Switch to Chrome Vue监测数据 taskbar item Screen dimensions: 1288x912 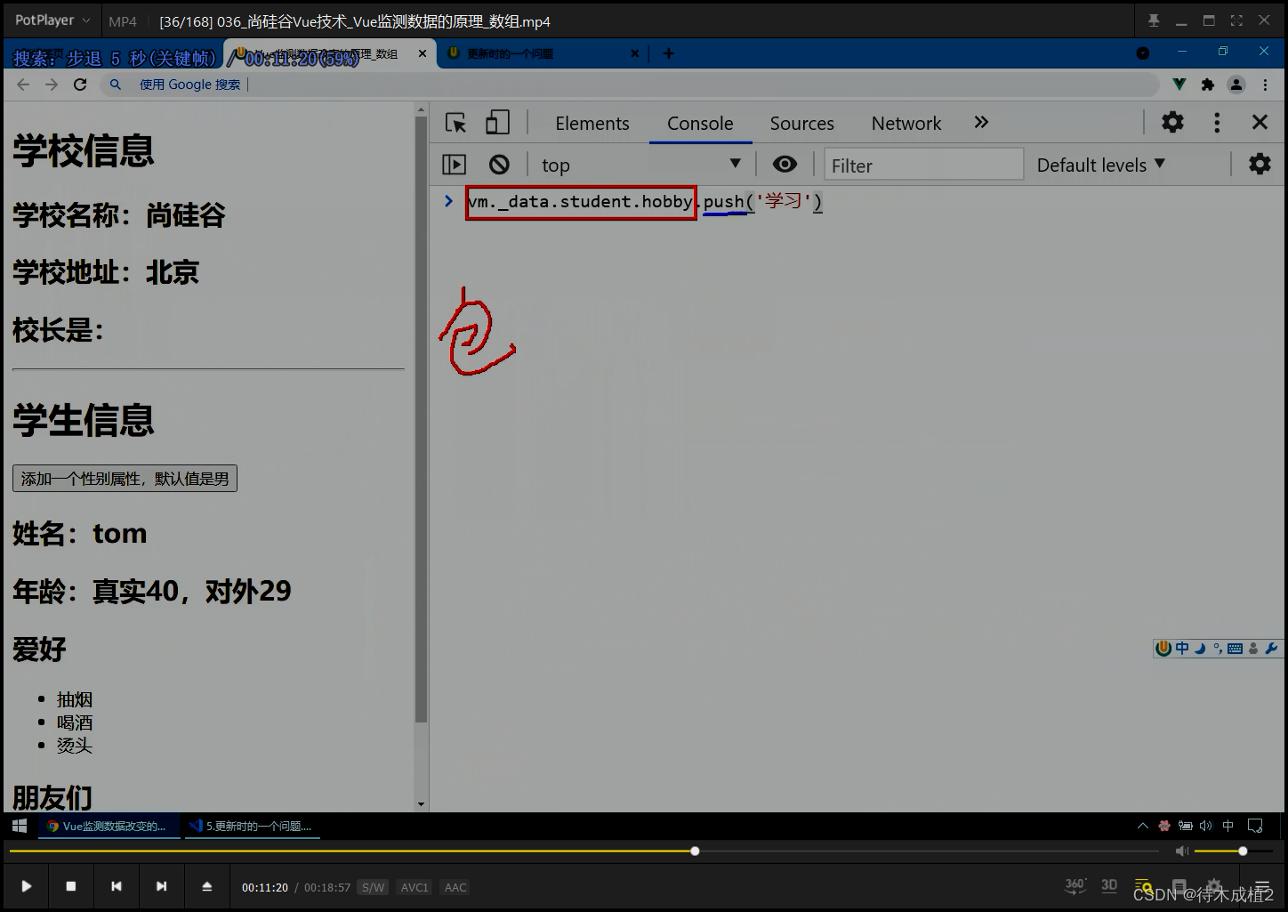tap(110, 826)
